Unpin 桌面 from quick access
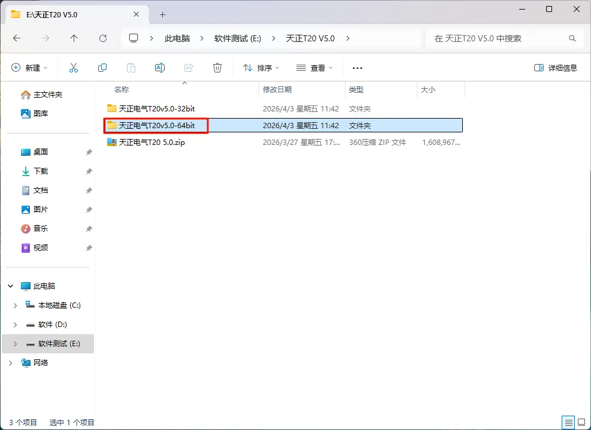Screen dimensions: 591x430 click(89, 152)
